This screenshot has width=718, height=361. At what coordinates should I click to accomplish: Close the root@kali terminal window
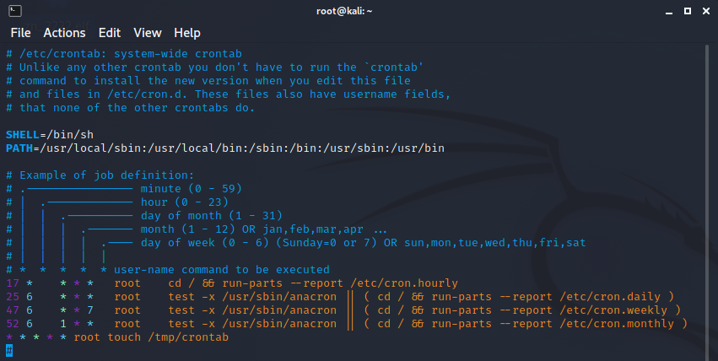706,10
